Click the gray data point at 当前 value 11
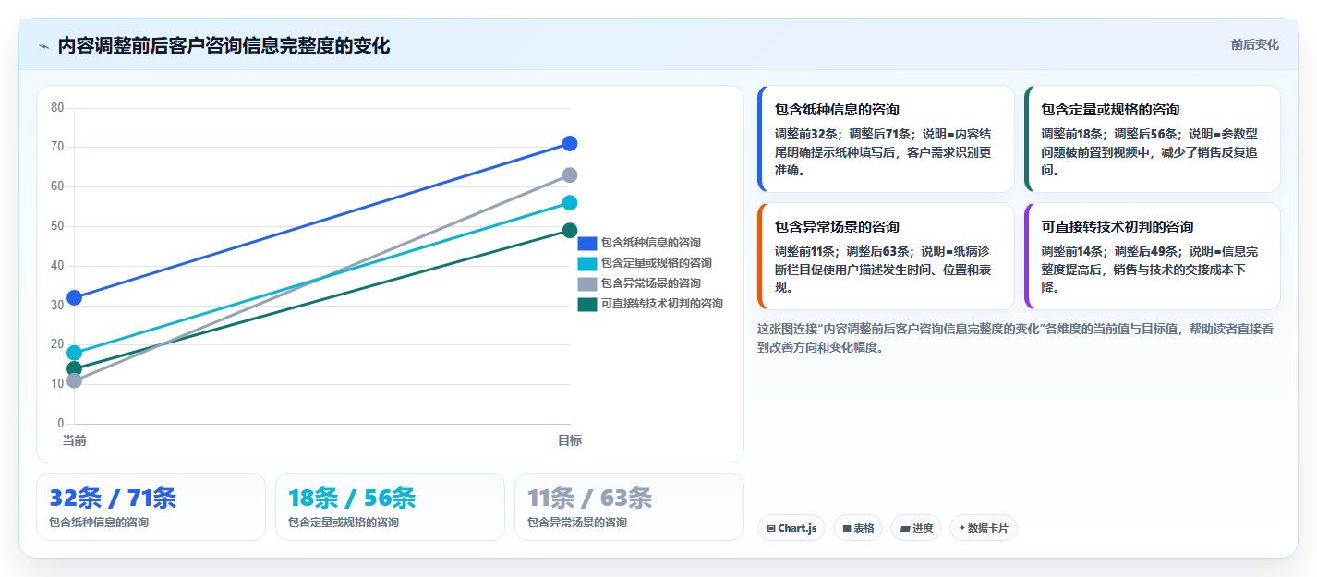 coord(75,380)
